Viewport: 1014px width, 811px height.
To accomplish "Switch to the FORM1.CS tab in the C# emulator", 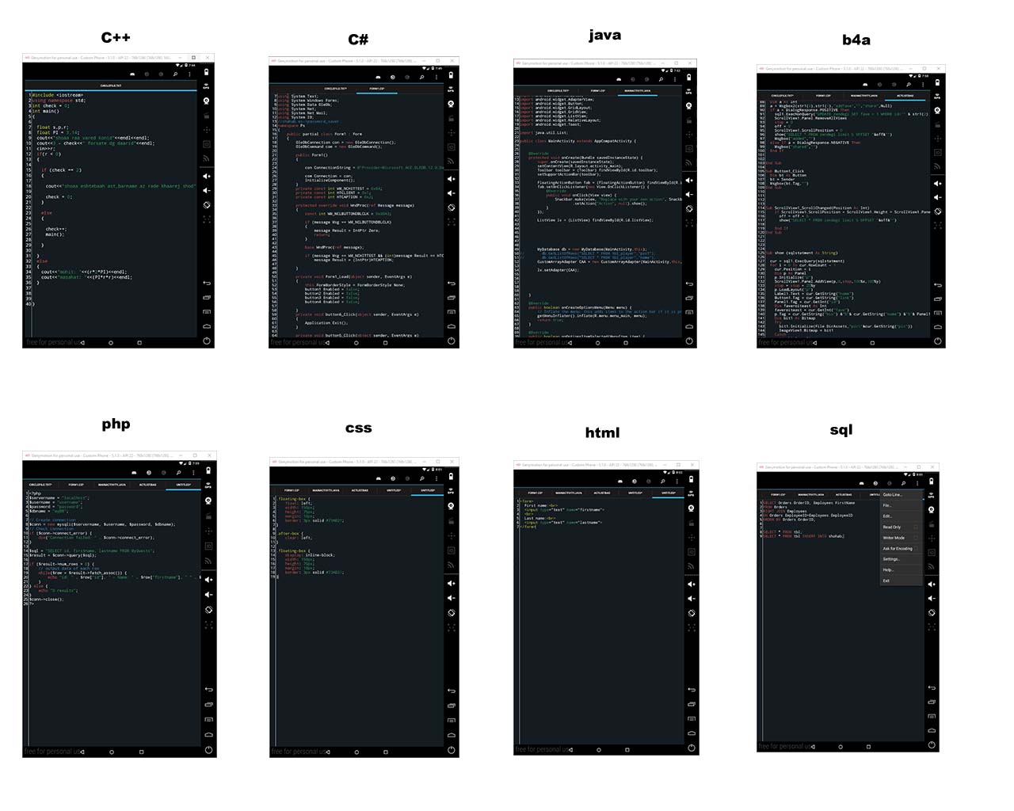I will [x=377, y=89].
